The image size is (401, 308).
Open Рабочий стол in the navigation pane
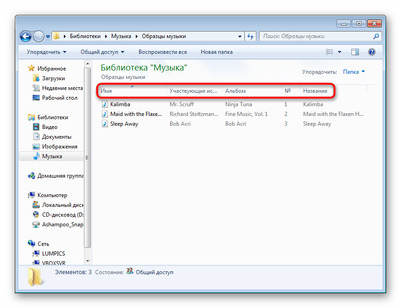(x=60, y=98)
